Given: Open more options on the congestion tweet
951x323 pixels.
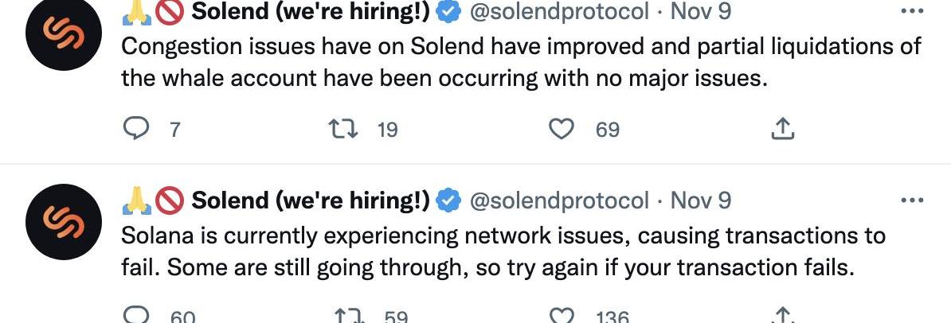Looking at the screenshot, I should tap(910, 13).
